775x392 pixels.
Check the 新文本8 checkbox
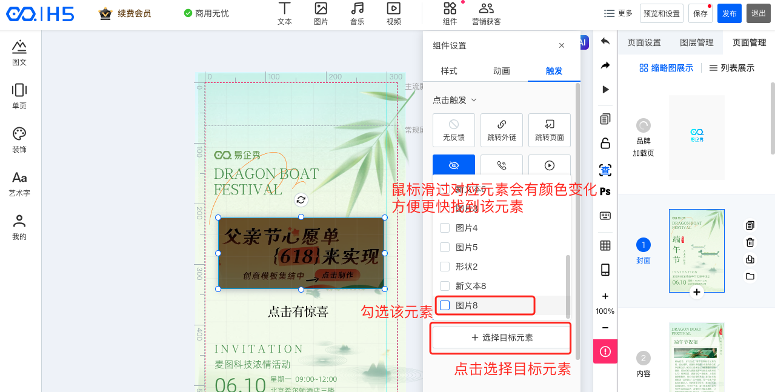445,286
